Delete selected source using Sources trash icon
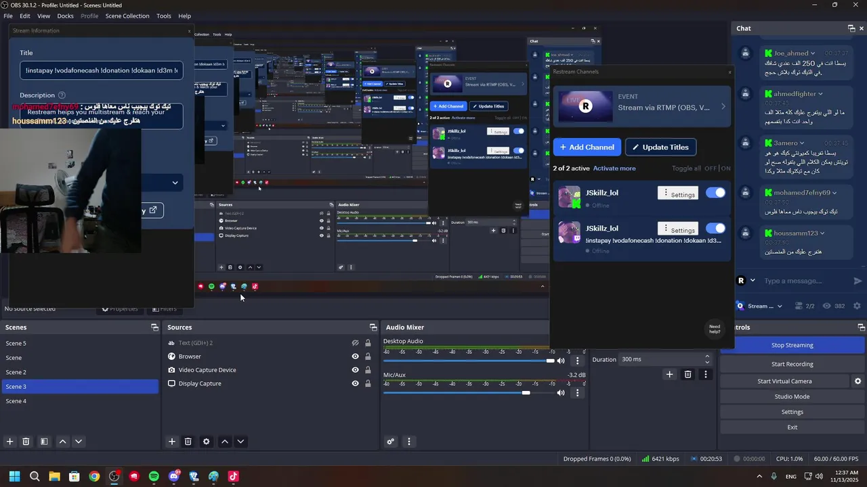Viewport: 867px width, 487px height. pyautogui.click(x=188, y=442)
